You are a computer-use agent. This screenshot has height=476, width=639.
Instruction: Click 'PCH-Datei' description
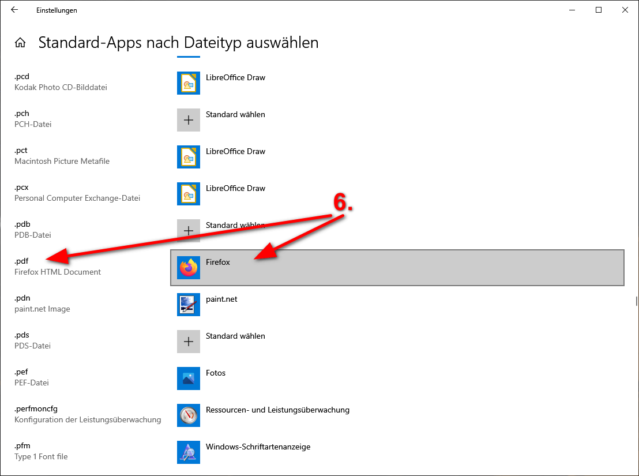33,124
